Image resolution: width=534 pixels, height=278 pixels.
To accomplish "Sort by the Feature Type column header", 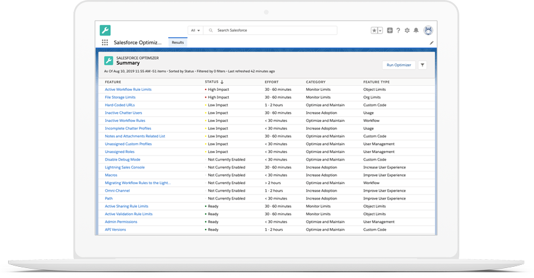I will coord(376,82).
